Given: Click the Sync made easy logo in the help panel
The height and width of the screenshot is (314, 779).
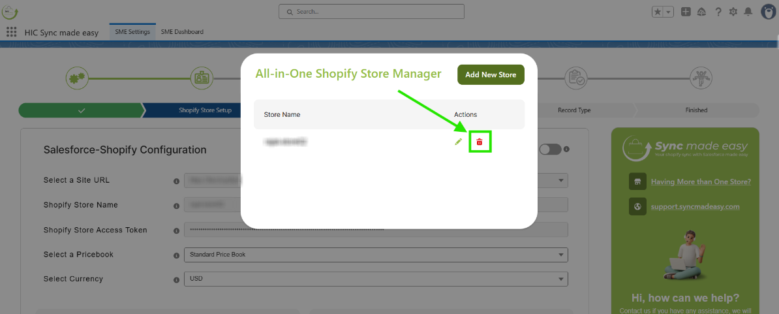Looking at the screenshot, I should coord(685,148).
